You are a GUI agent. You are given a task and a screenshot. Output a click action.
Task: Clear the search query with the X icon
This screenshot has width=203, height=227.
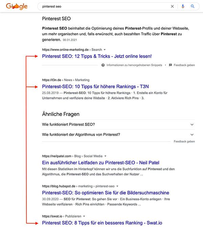(x=172, y=6)
